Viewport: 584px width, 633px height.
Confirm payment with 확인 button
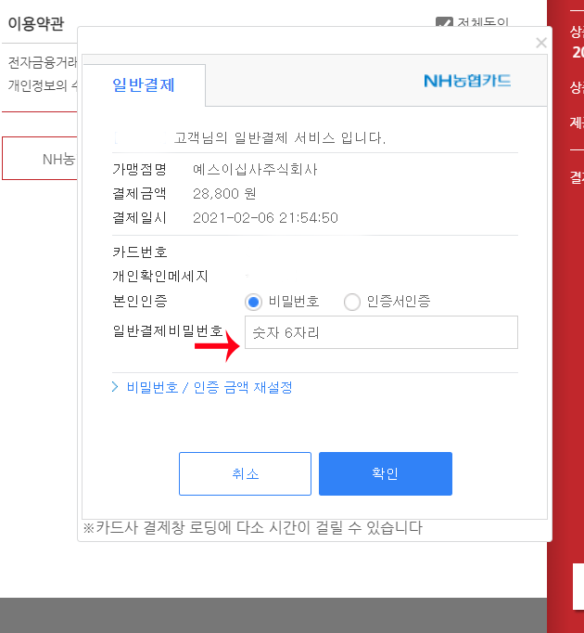point(386,473)
